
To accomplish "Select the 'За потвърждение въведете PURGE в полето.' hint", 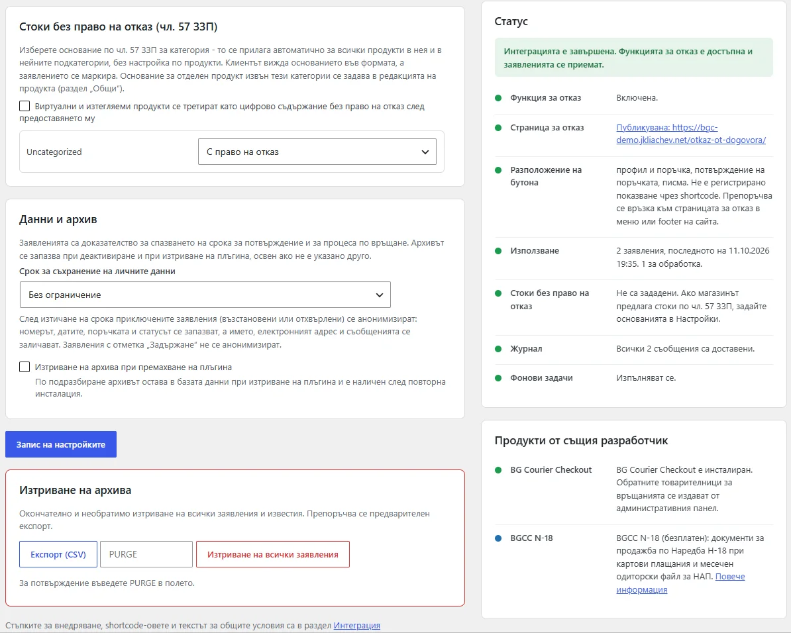I will pyautogui.click(x=107, y=583).
